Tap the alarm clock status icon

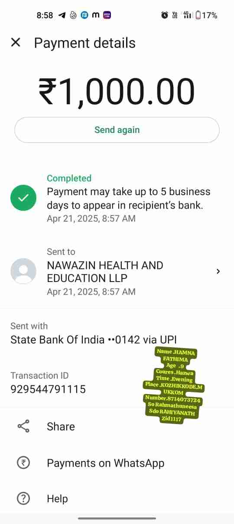pyautogui.click(x=165, y=15)
